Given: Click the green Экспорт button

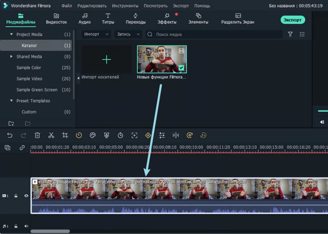Looking at the screenshot, I should pos(293,20).
